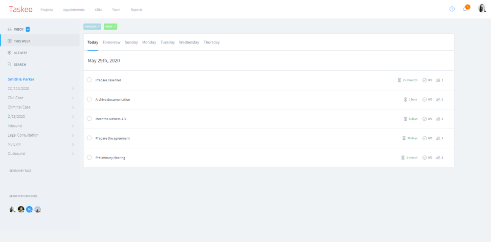This screenshot has width=491, height=242.
Task: Open the Team menu
Action: [x=116, y=10]
